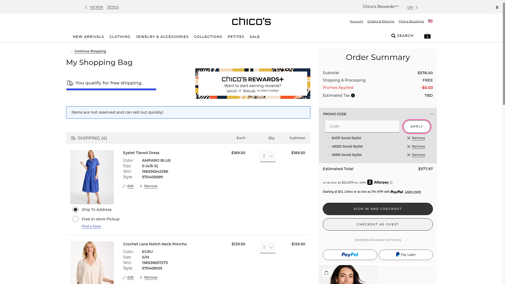Click the promo Code input field
The height and width of the screenshot is (284, 505).
click(x=362, y=126)
